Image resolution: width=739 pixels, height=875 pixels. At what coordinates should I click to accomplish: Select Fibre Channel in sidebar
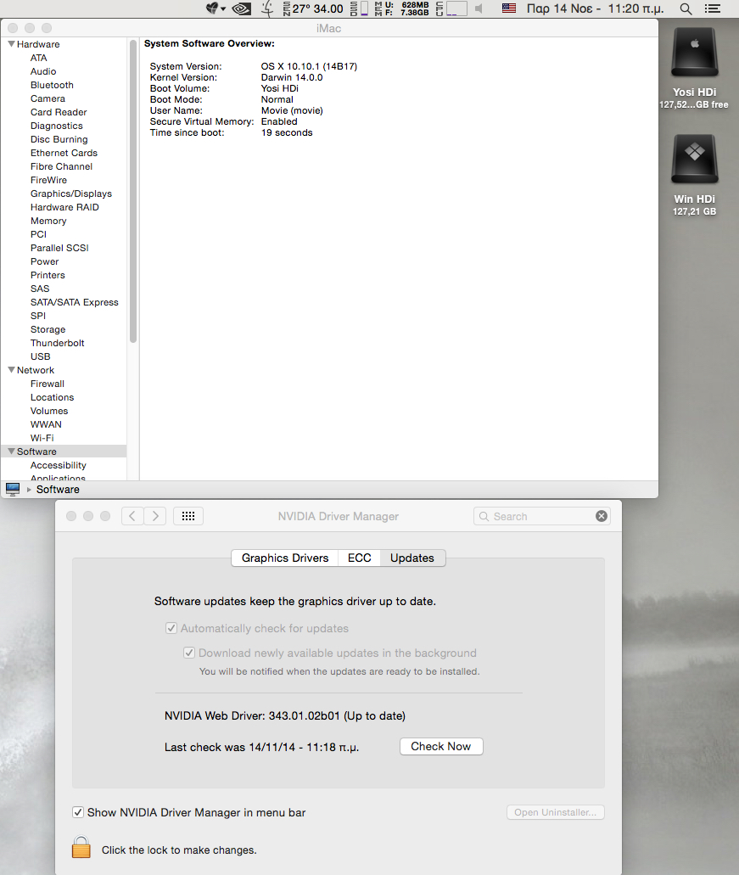[61, 166]
